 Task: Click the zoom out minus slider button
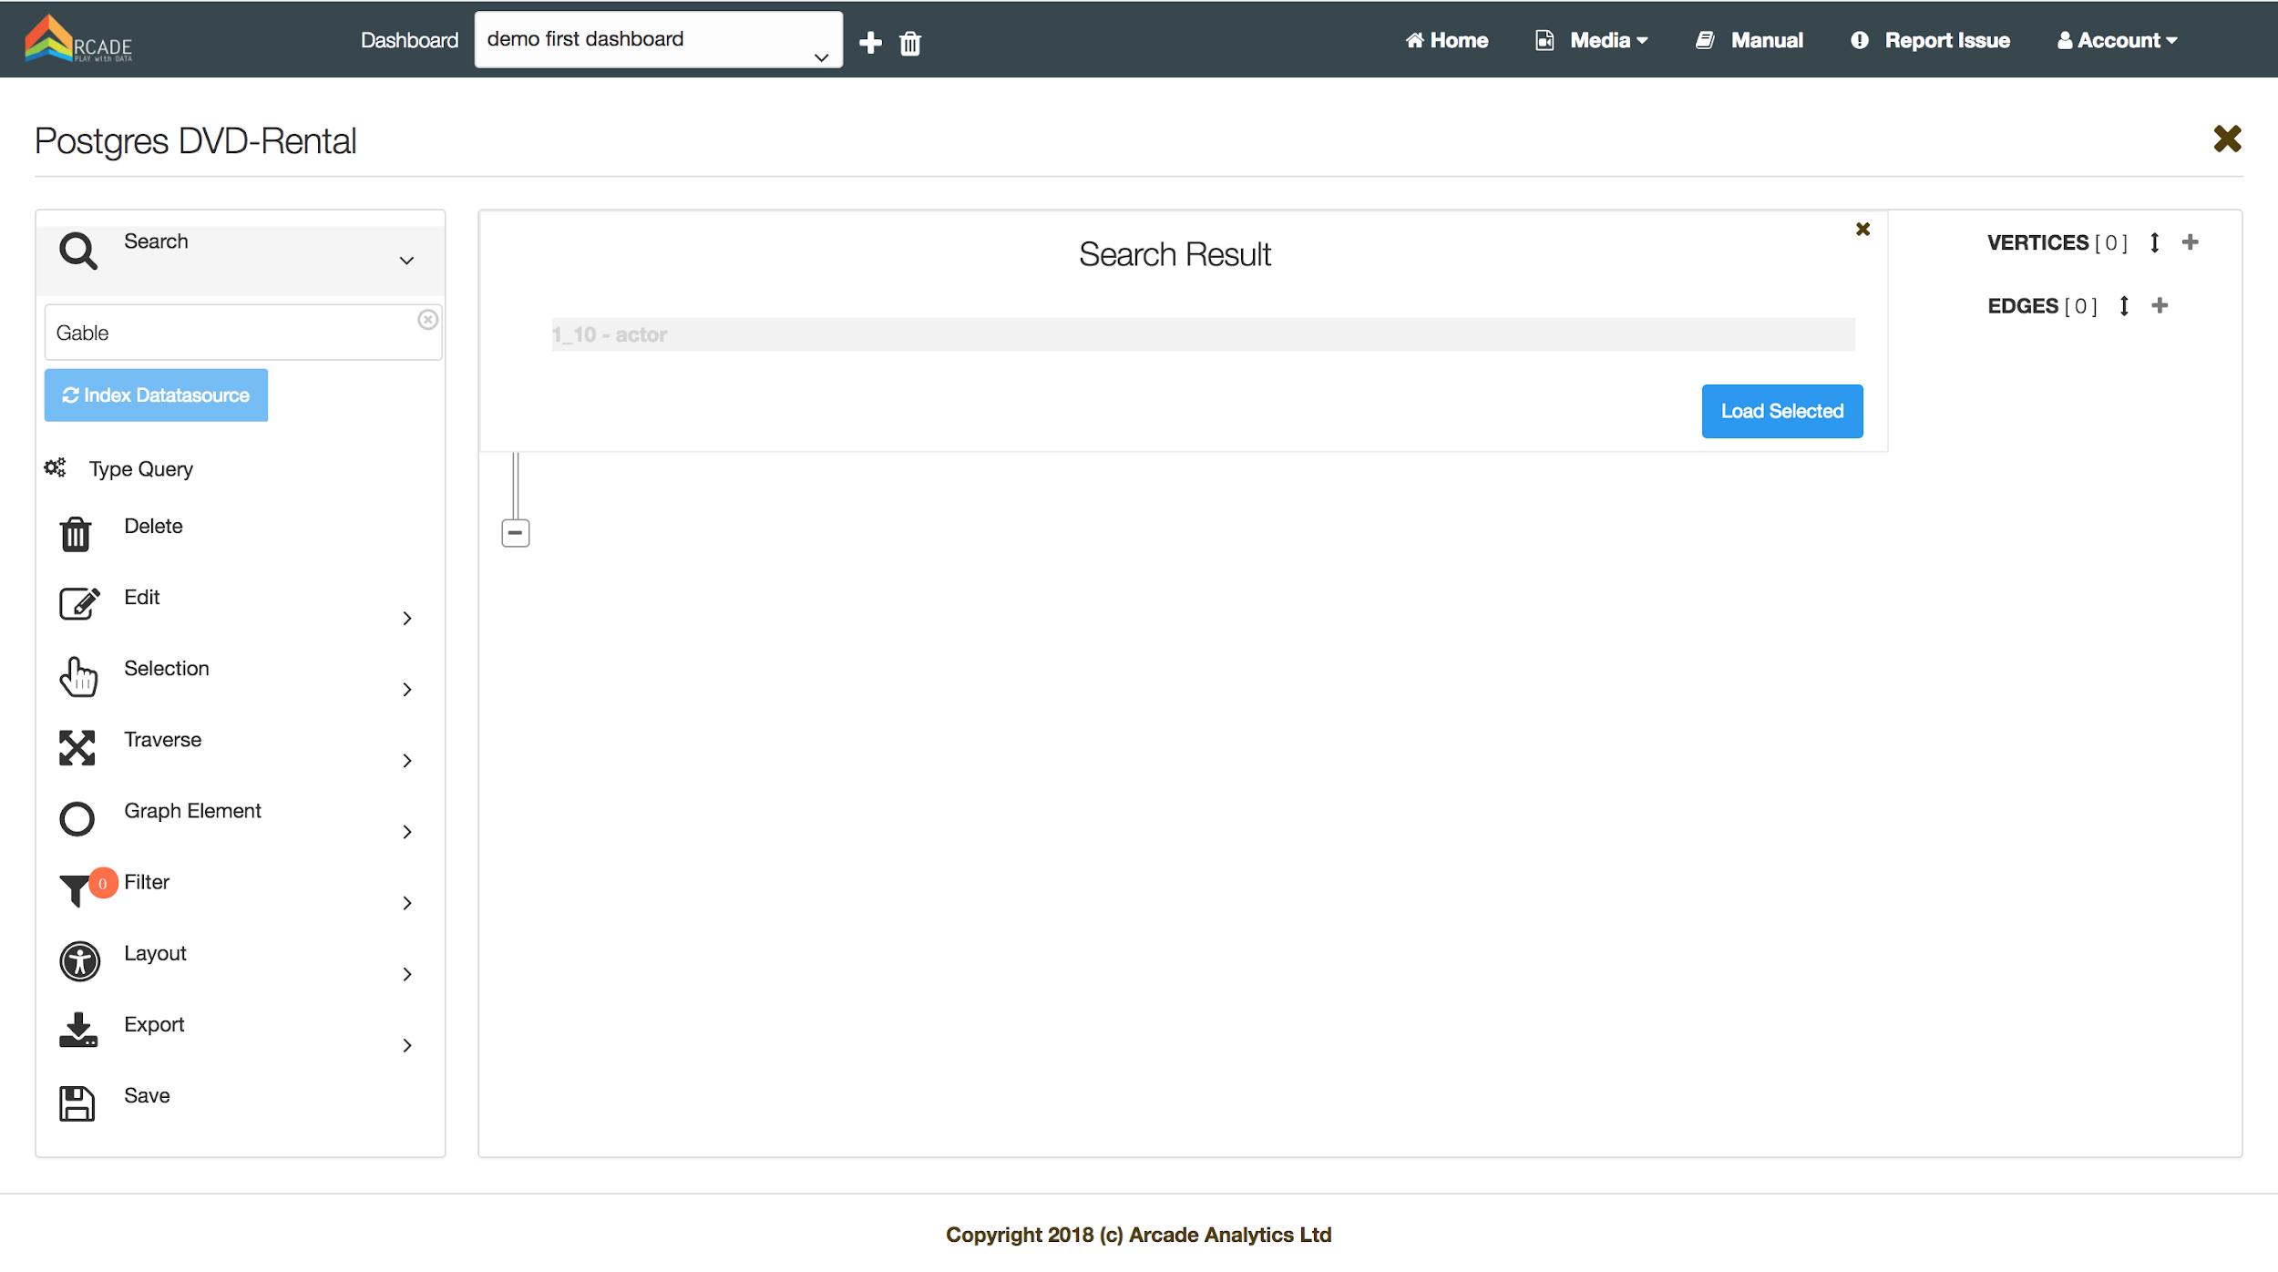tap(516, 532)
